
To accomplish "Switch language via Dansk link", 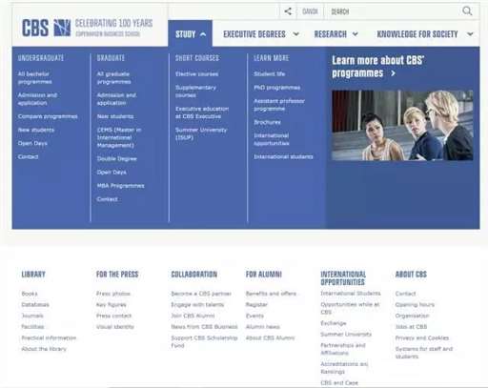I will click(310, 11).
